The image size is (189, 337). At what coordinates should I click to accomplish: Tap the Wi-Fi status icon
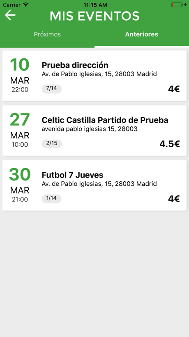click(x=26, y=5)
